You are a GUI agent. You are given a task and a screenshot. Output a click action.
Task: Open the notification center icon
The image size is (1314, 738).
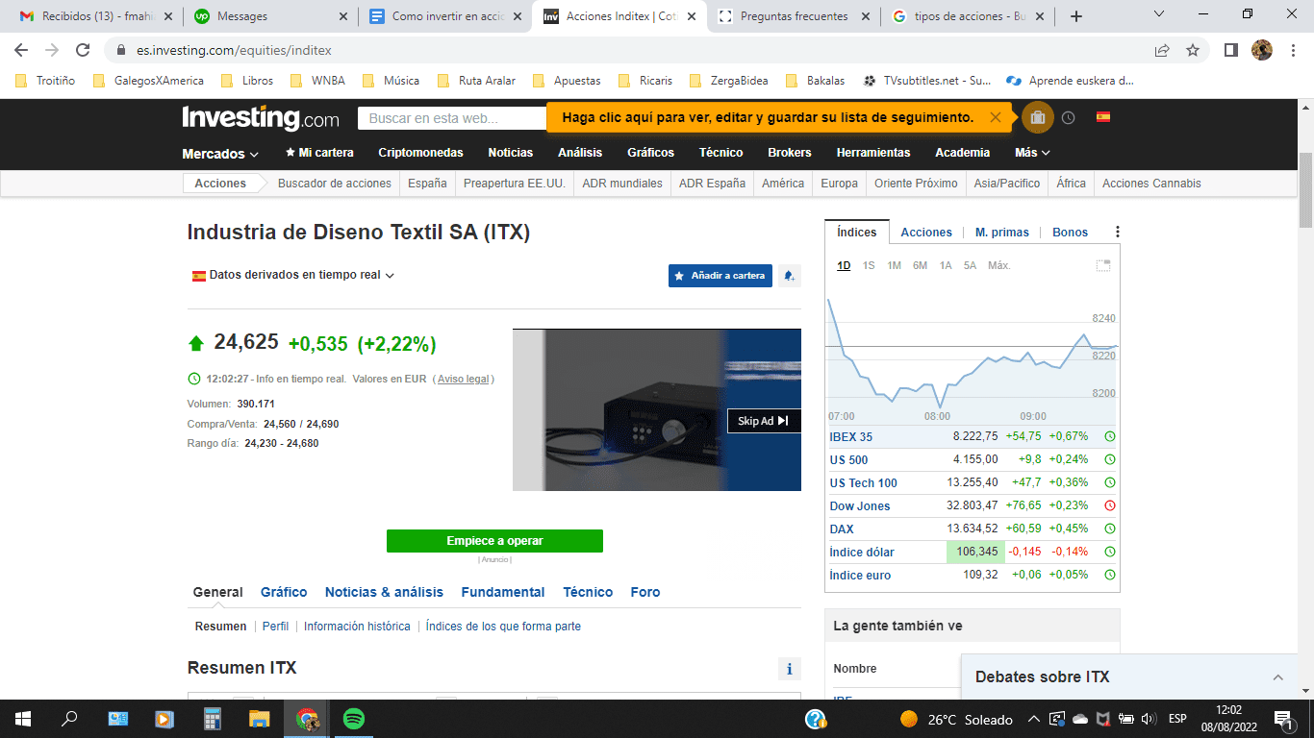point(1284,719)
